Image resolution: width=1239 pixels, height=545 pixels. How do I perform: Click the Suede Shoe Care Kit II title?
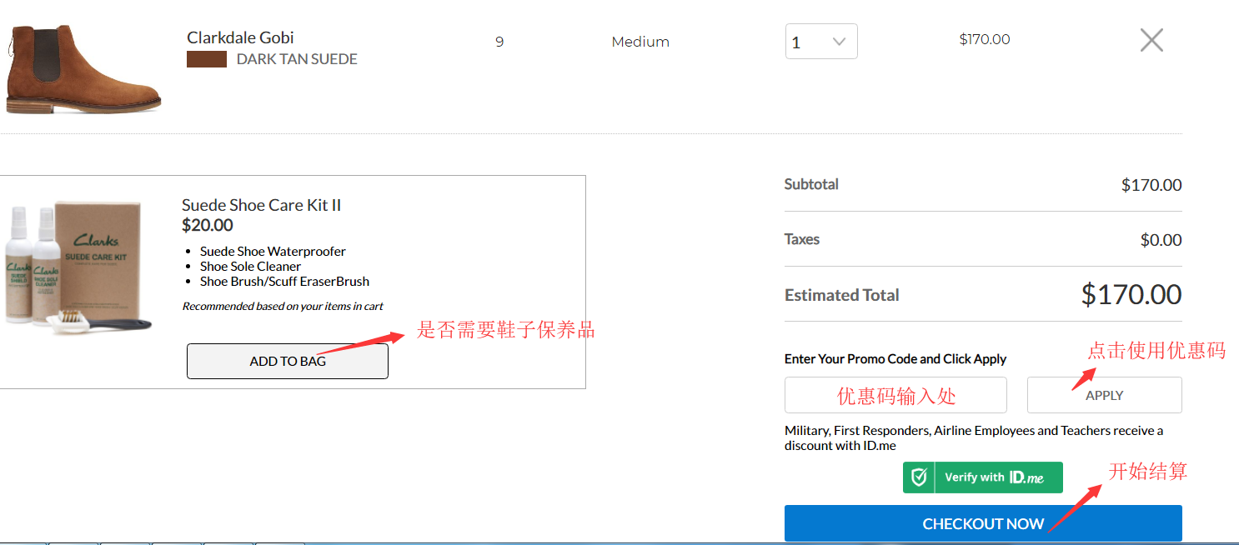click(x=261, y=205)
